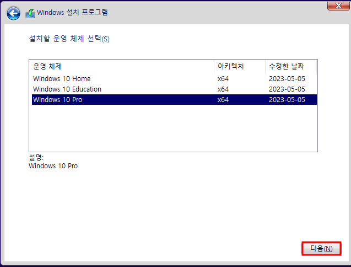Click the 운영 체제 column header
This screenshot has height=267, width=351.
pos(122,66)
